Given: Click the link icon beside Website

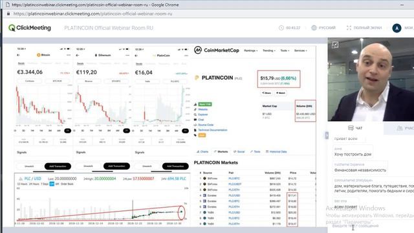Looking at the screenshot, I should 195,109.
